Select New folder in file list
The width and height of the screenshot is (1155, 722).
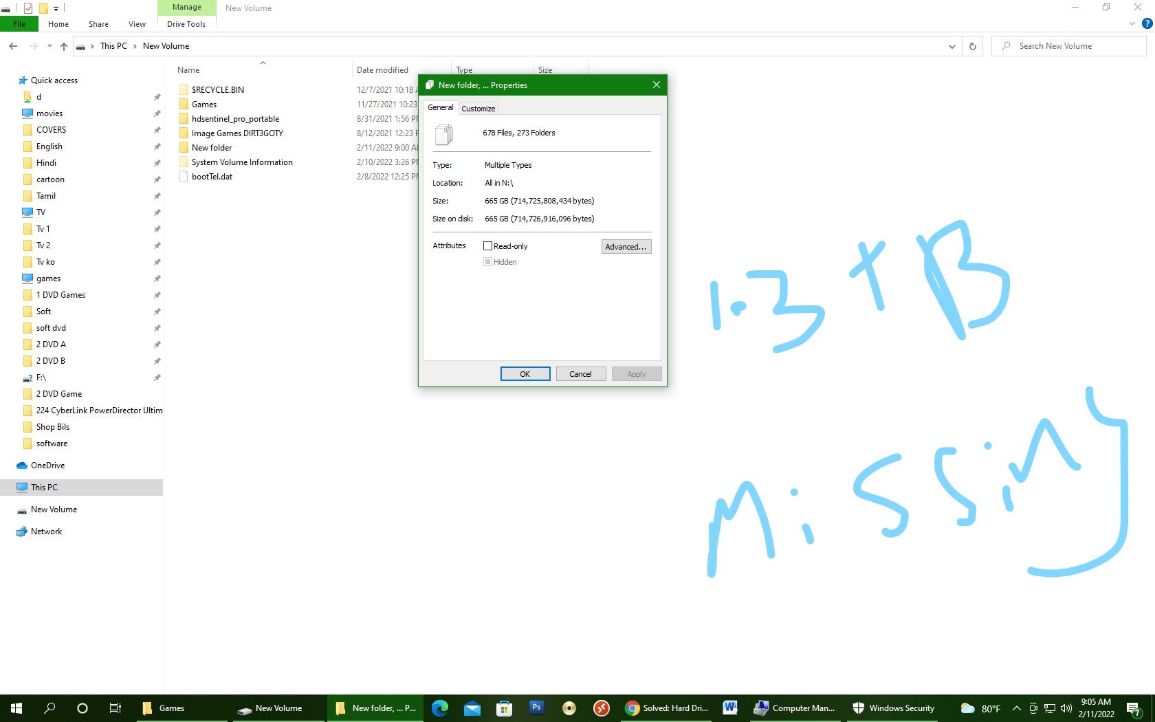212,148
